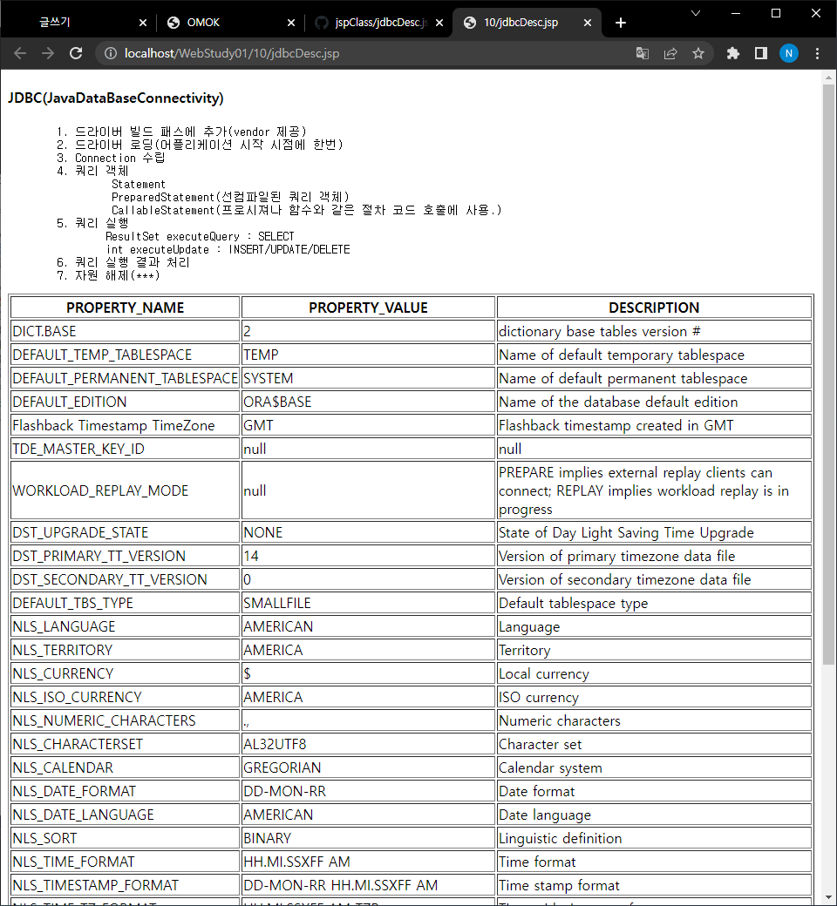Image resolution: width=837 pixels, height=906 pixels.
Task: Click the NLS_TERRITORY cell
Action: coord(125,650)
